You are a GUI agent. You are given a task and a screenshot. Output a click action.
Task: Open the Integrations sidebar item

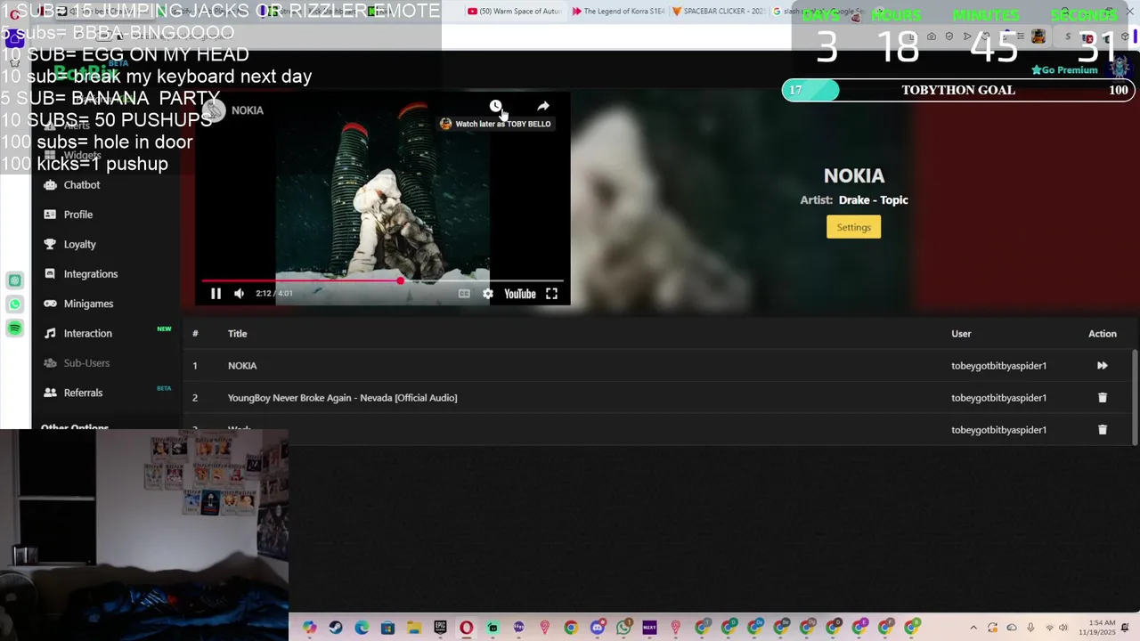pyautogui.click(x=91, y=274)
